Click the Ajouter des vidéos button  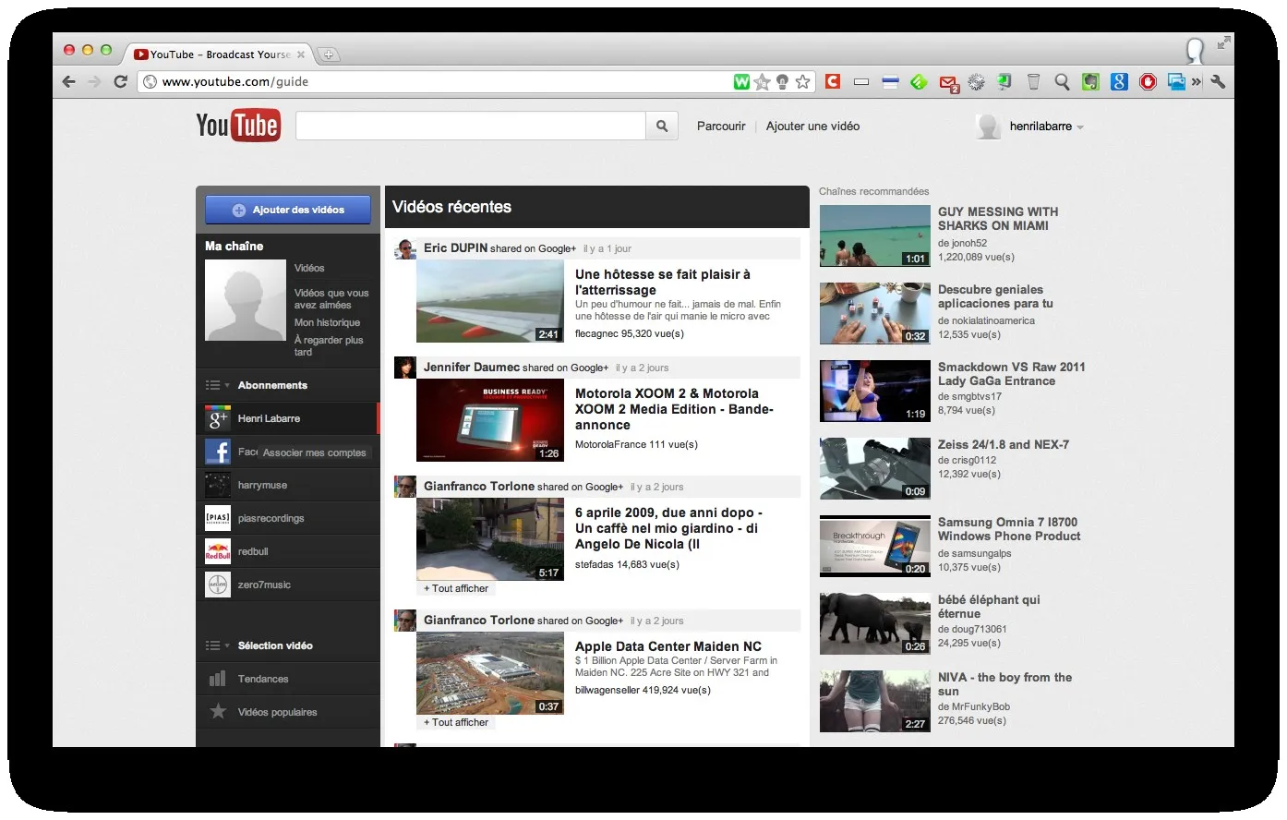tap(288, 210)
